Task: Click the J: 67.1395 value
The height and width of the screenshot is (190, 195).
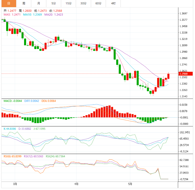Action: pyautogui.click(x=39, y=129)
